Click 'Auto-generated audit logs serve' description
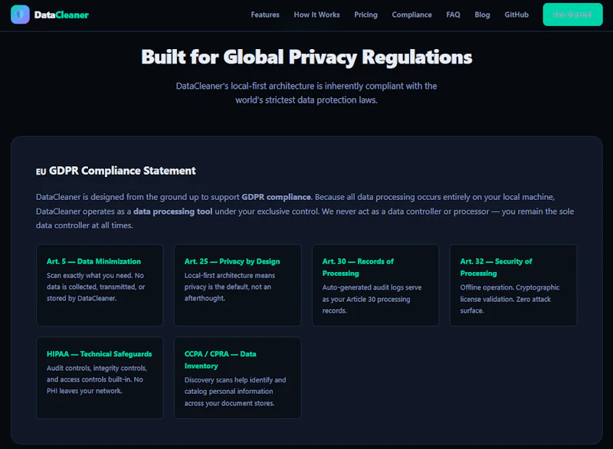The height and width of the screenshot is (449, 613). click(372, 299)
